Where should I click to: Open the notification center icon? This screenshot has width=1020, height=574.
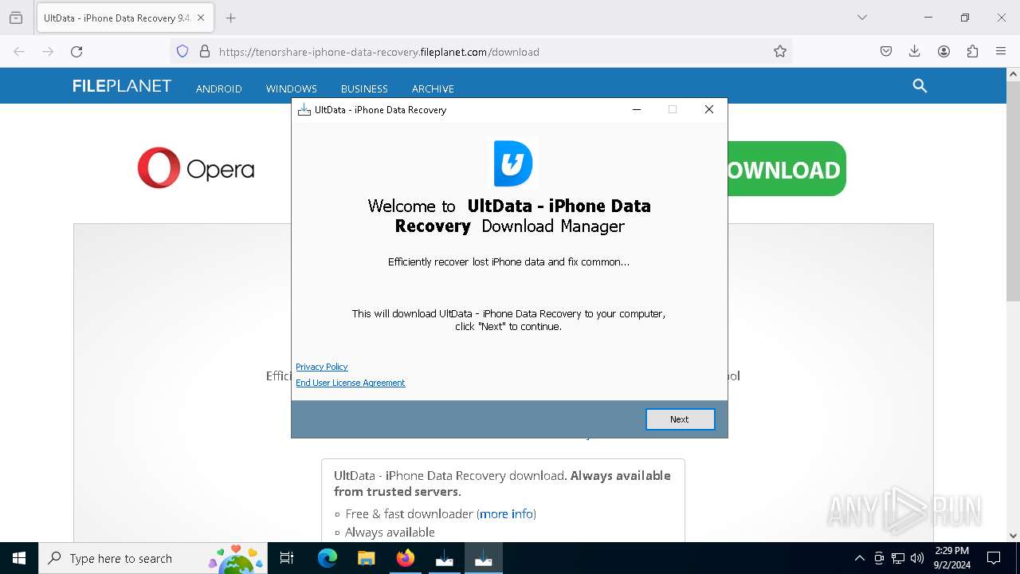pyautogui.click(x=994, y=558)
